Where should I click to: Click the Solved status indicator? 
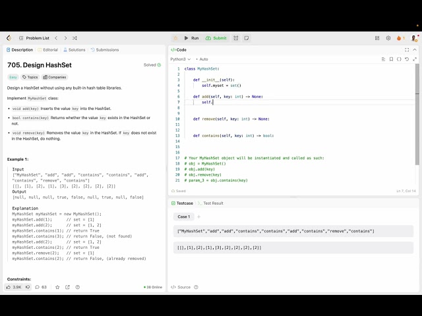[152, 65]
